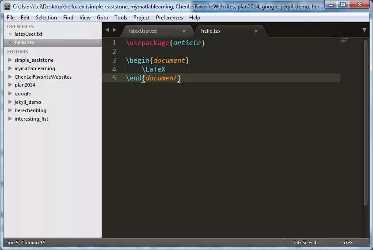Place cursor in \LaTeX command
Image resolution: width=373 pixels, height=250 pixels.
coord(153,69)
